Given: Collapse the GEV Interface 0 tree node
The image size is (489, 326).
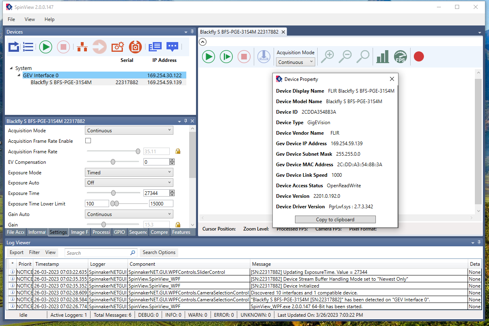Looking at the screenshot, I should pos(19,76).
